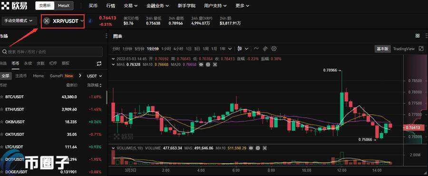
Task: Open the 用户支持 menu dropdown
Action: tap(215, 5)
